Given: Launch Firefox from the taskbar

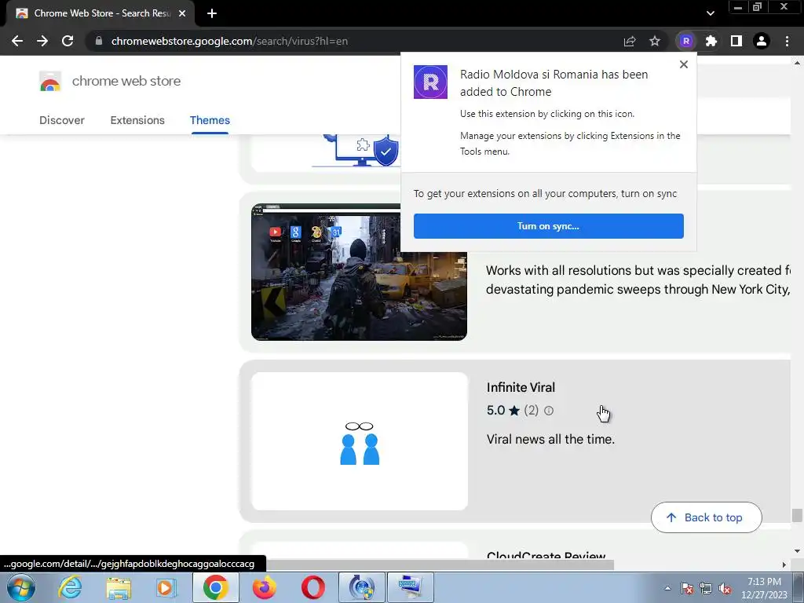Looking at the screenshot, I should 265,587.
